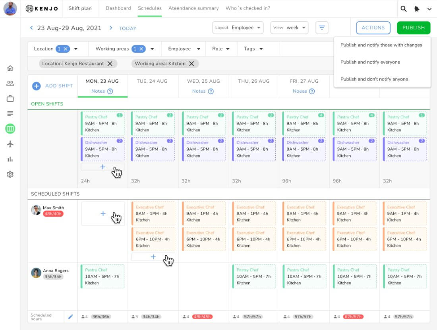Open the people icon in sidebar
Viewport: 437px width, 330px height.
[x=10, y=83]
